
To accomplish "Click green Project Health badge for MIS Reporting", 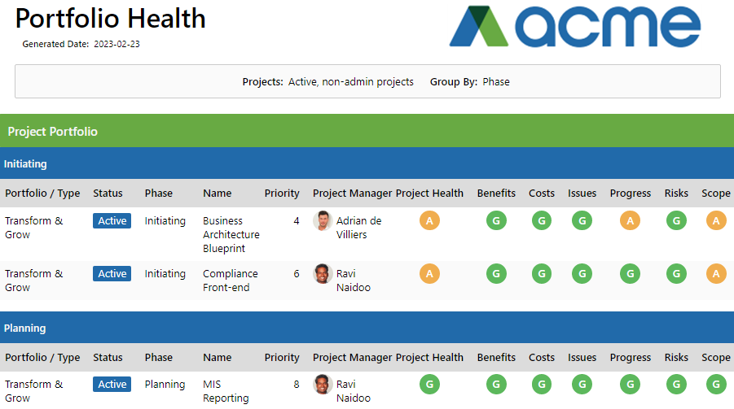I will tap(429, 385).
